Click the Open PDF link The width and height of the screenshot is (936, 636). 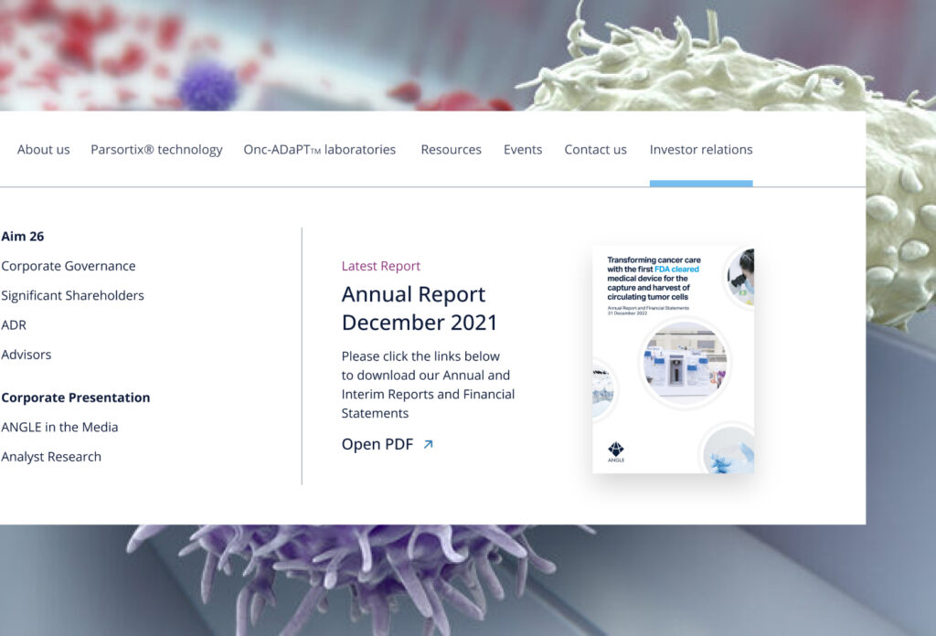(x=378, y=444)
